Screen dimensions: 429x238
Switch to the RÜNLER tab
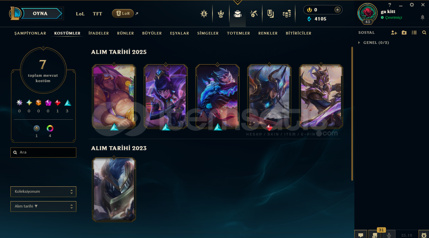[125, 33]
